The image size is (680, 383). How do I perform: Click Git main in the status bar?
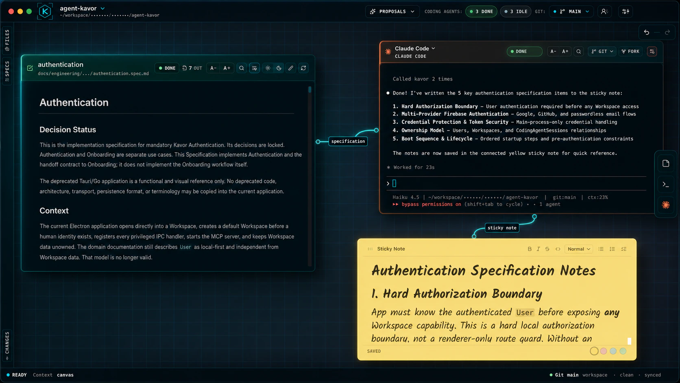pyautogui.click(x=564, y=375)
